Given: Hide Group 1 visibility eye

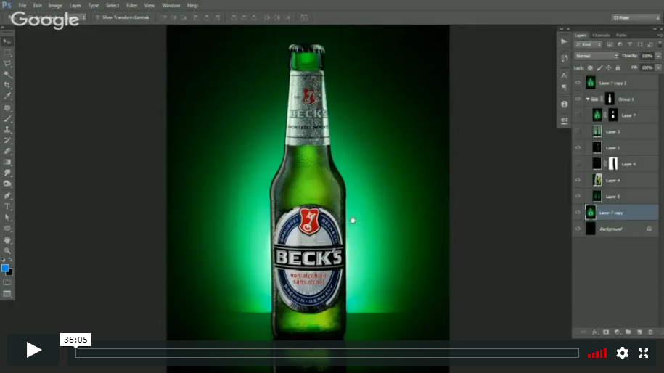Looking at the screenshot, I should pos(578,99).
